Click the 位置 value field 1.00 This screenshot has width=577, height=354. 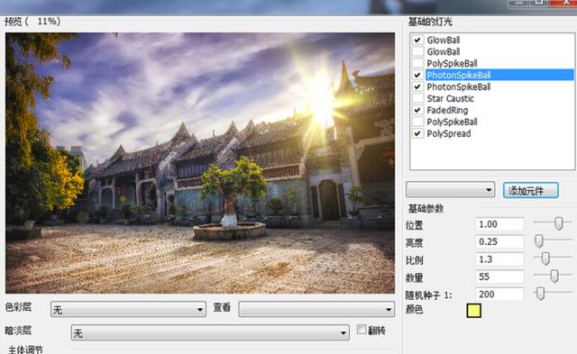pyautogui.click(x=499, y=224)
